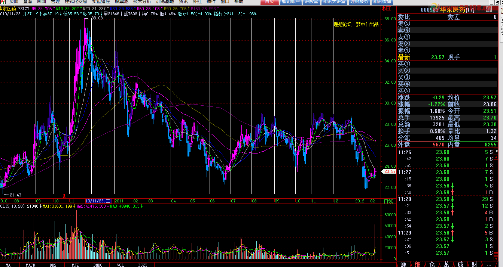The height and width of the screenshot is (267, 503).
Task: Click the 智能账户 button
Action: 290,2
